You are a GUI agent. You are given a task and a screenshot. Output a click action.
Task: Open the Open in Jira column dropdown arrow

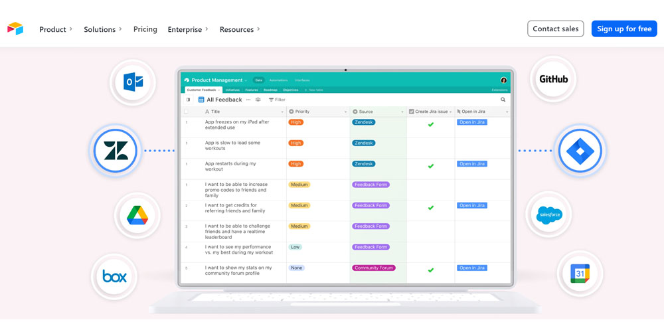507,112
